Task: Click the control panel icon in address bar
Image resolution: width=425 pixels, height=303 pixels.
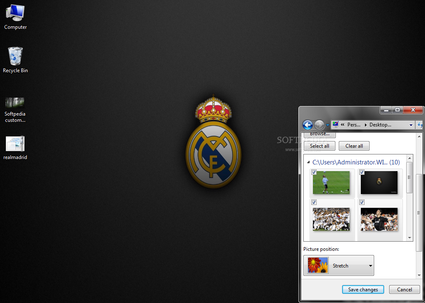Action: click(x=335, y=124)
